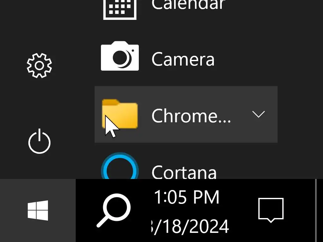
Task: Launch the Cortana circle icon
Action: pos(120,166)
